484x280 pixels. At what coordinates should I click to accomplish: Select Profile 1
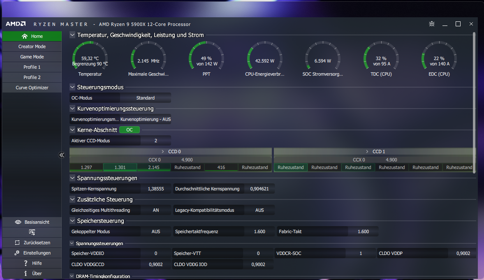tap(32, 67)
